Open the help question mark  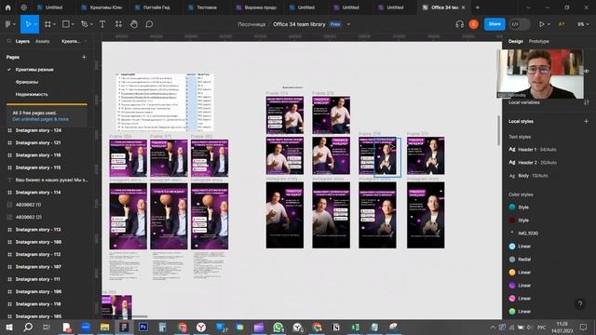coord(580,303)
